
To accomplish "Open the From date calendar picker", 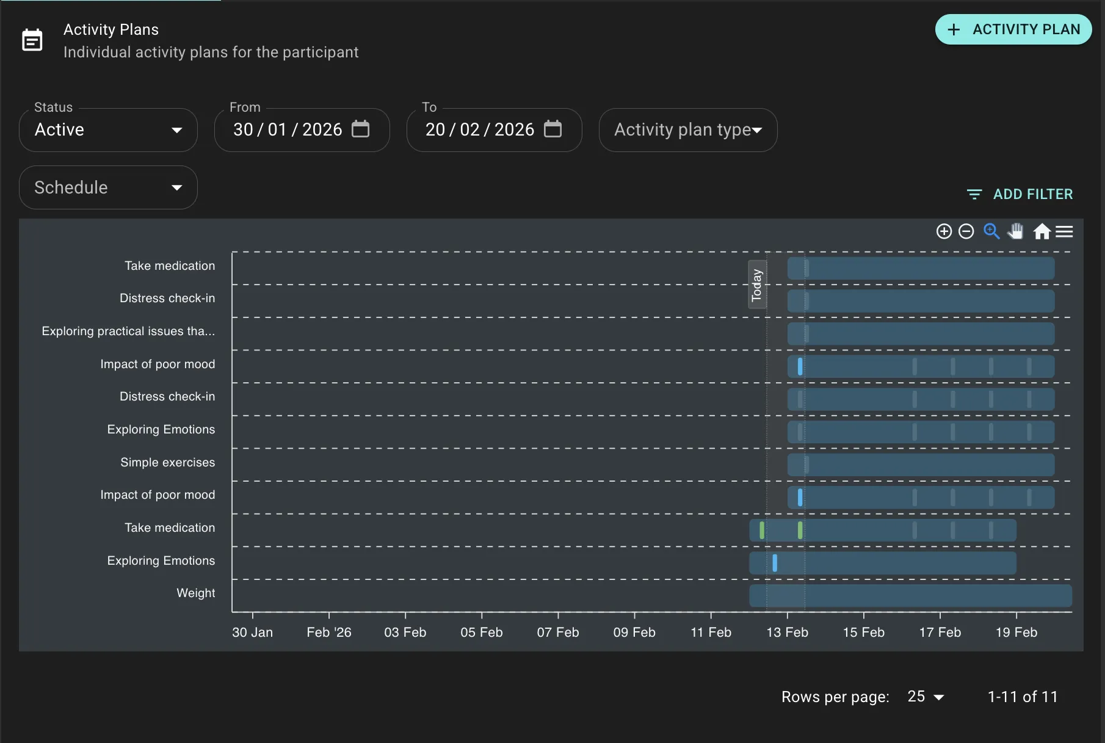I will 361,129.
